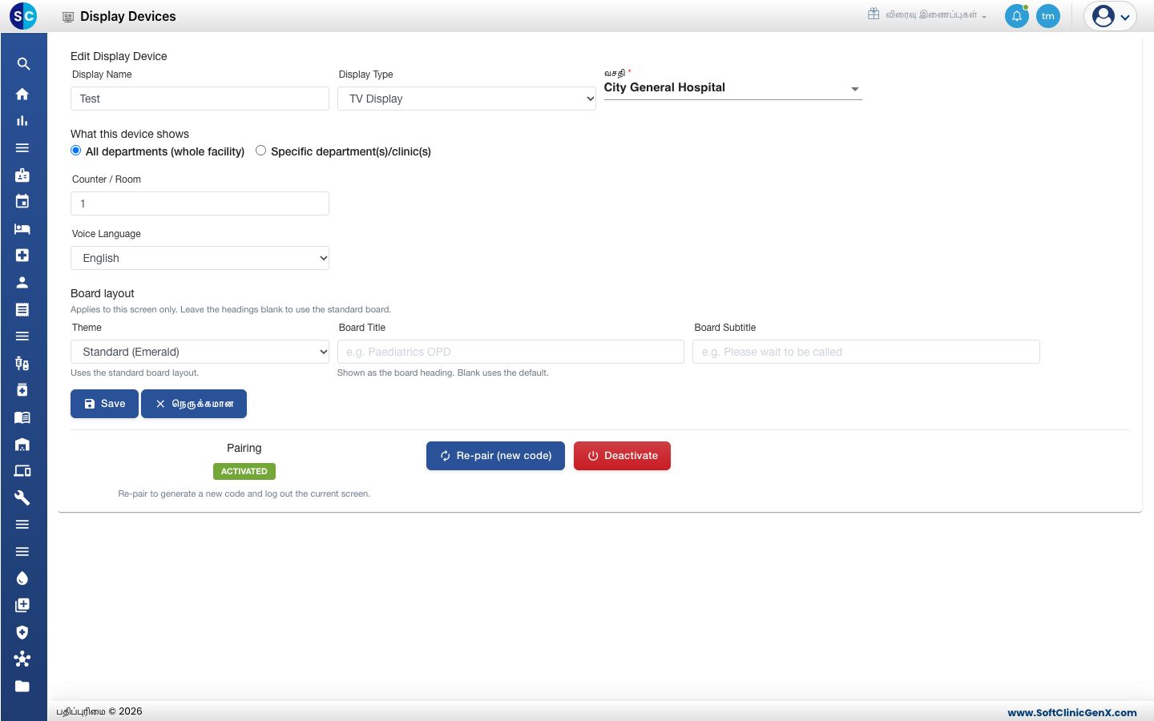Click the Display Name field containing Test
1154x721 pixels.
click(x=200, y=99)
